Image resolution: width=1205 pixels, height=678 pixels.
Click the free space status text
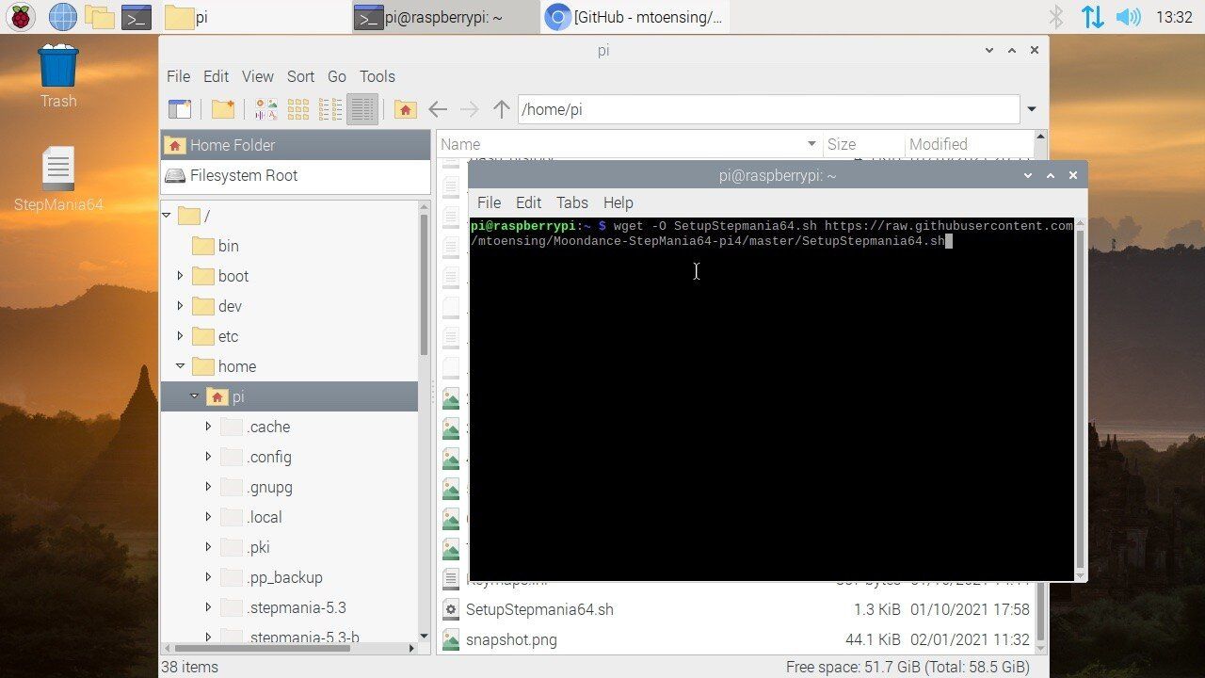(908, 667)
